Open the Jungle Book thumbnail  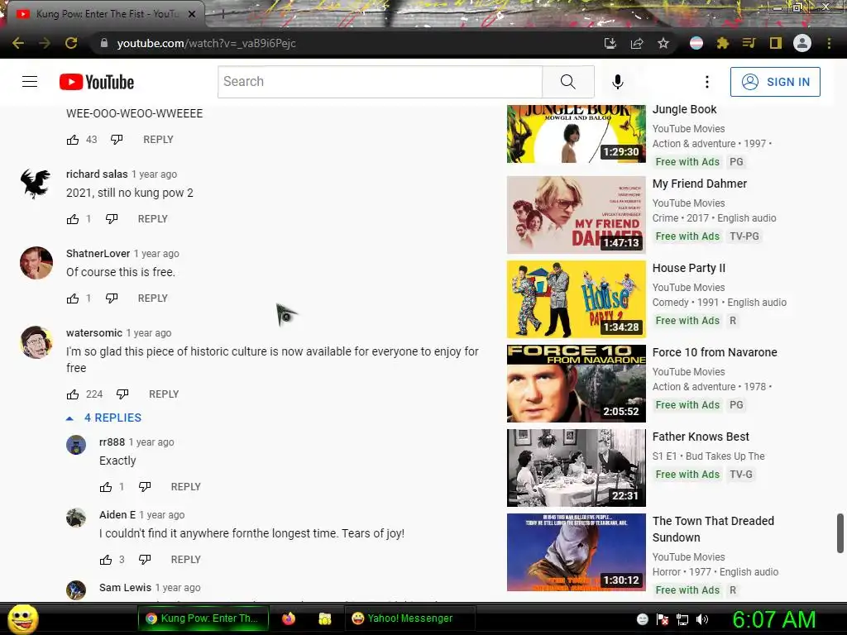pyautogui.click(x=577, y=134)
